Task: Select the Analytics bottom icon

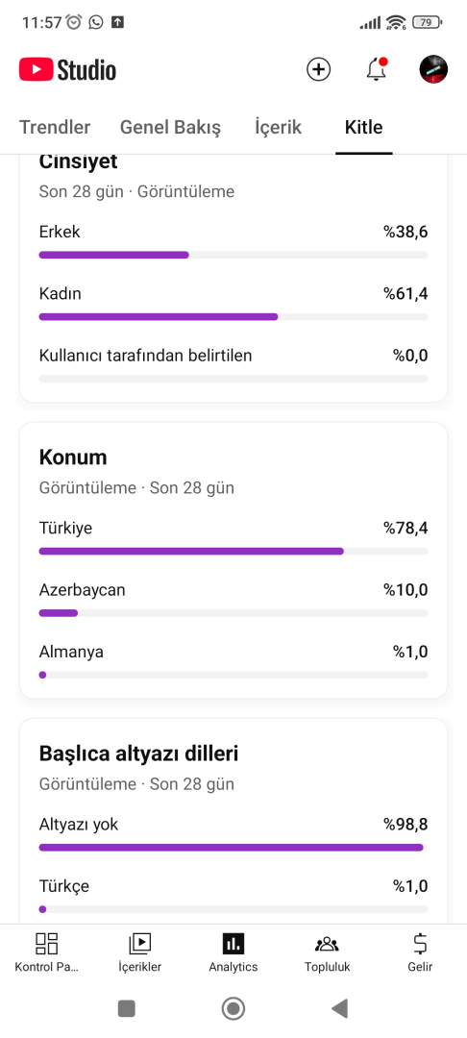Action: click(x=233, y=943)
